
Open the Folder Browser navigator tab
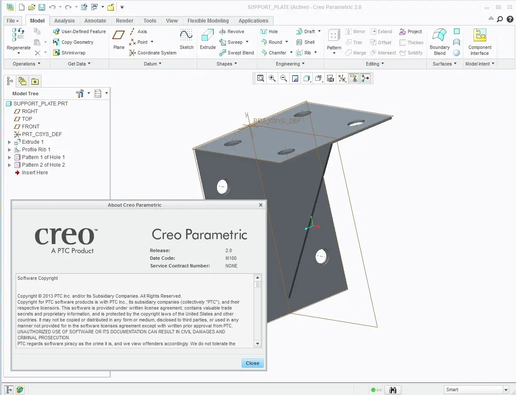(23, 81)
